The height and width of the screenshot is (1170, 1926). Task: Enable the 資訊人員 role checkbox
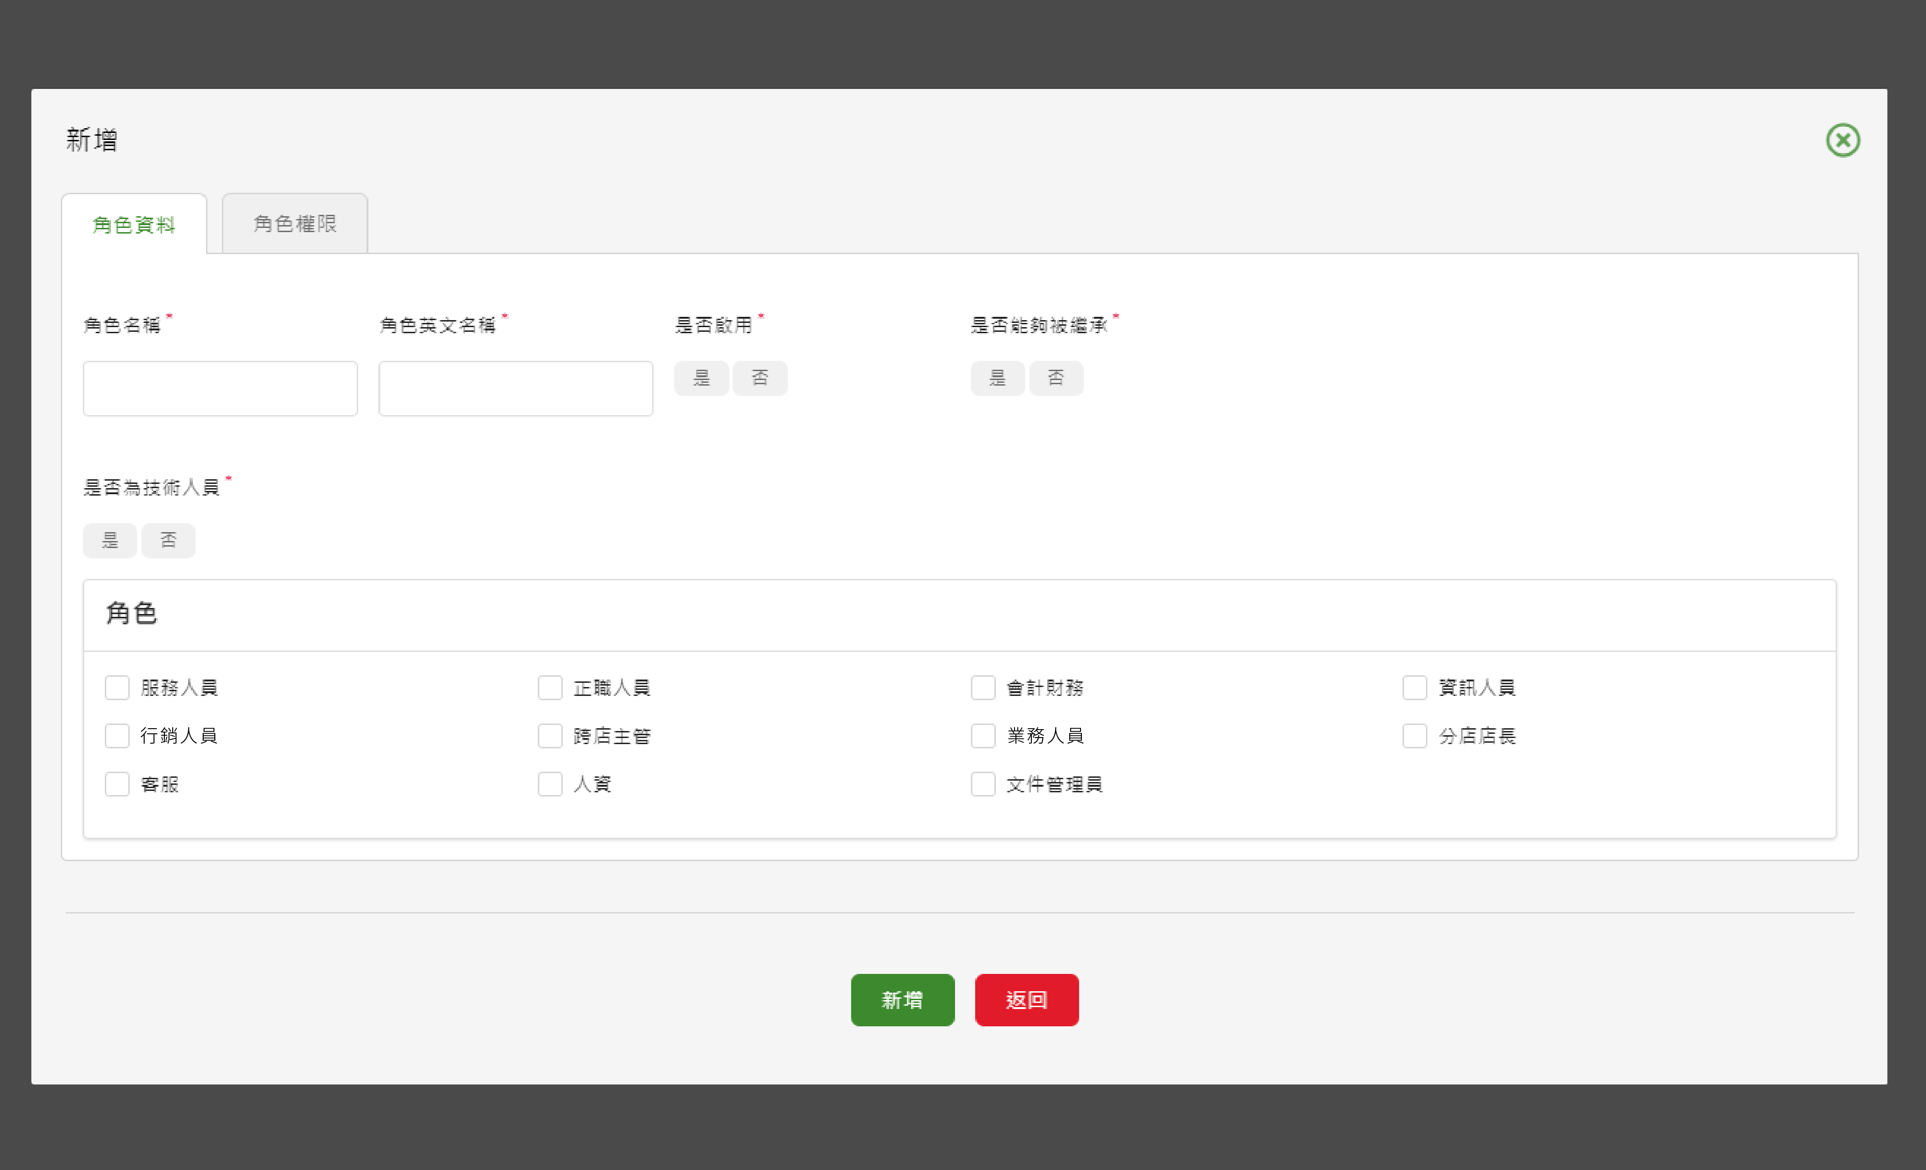coord(1415,688)
